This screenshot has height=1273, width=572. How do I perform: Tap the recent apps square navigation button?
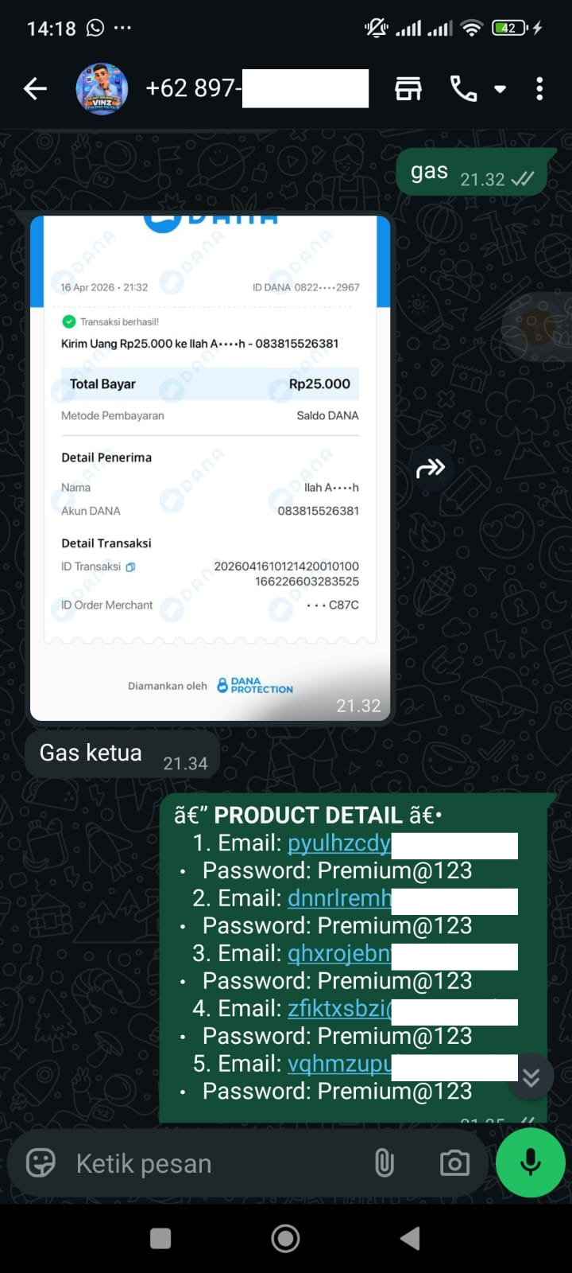[160, 1238]
